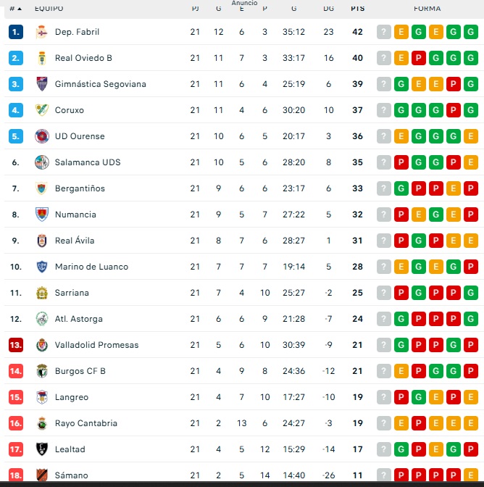484x487 pixels.
Task: Open the Marino de Luanco team link
Action: coord(91,267)
